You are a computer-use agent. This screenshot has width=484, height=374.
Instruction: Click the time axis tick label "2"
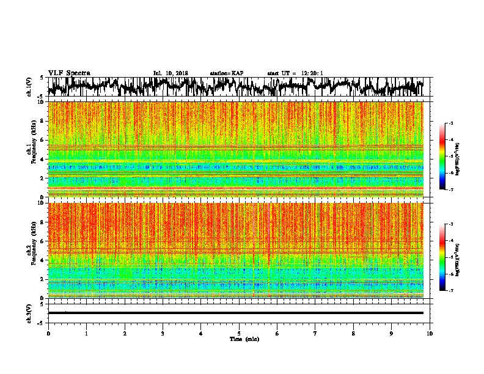125,334
